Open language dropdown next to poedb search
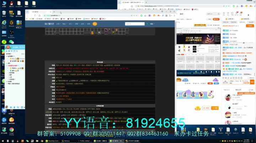The height and width of the screenshot is (143, 256). pos(152,24)
